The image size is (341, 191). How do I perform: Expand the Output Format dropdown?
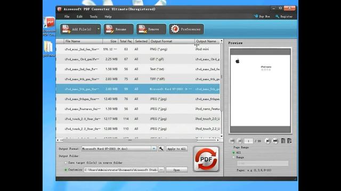click(154, 149)
